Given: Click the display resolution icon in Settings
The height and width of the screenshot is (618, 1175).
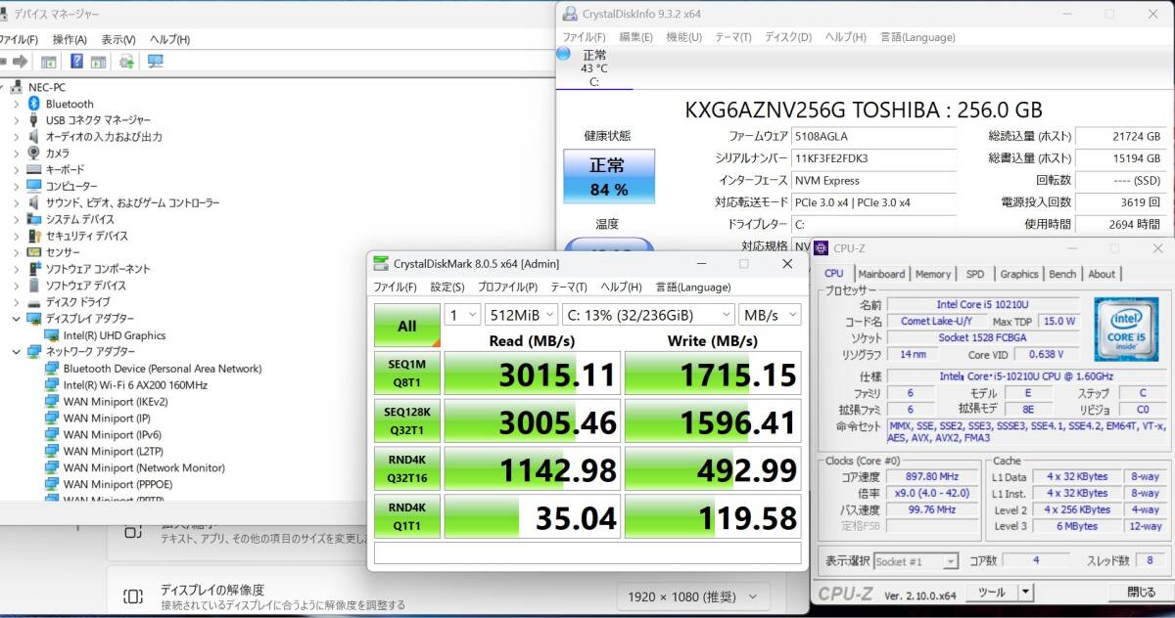Looking at the screenshot, I should click(133, 596).
